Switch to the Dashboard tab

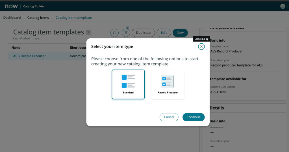coord(12,17)
